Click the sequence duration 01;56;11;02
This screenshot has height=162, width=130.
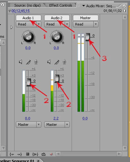113,11
